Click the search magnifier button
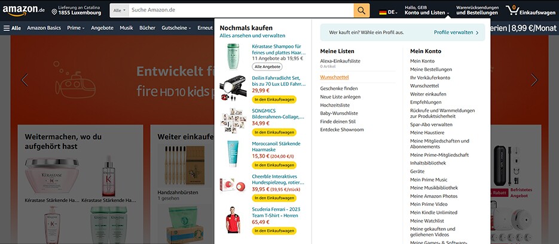Screen dimensions: 559x244 (362, 11)
